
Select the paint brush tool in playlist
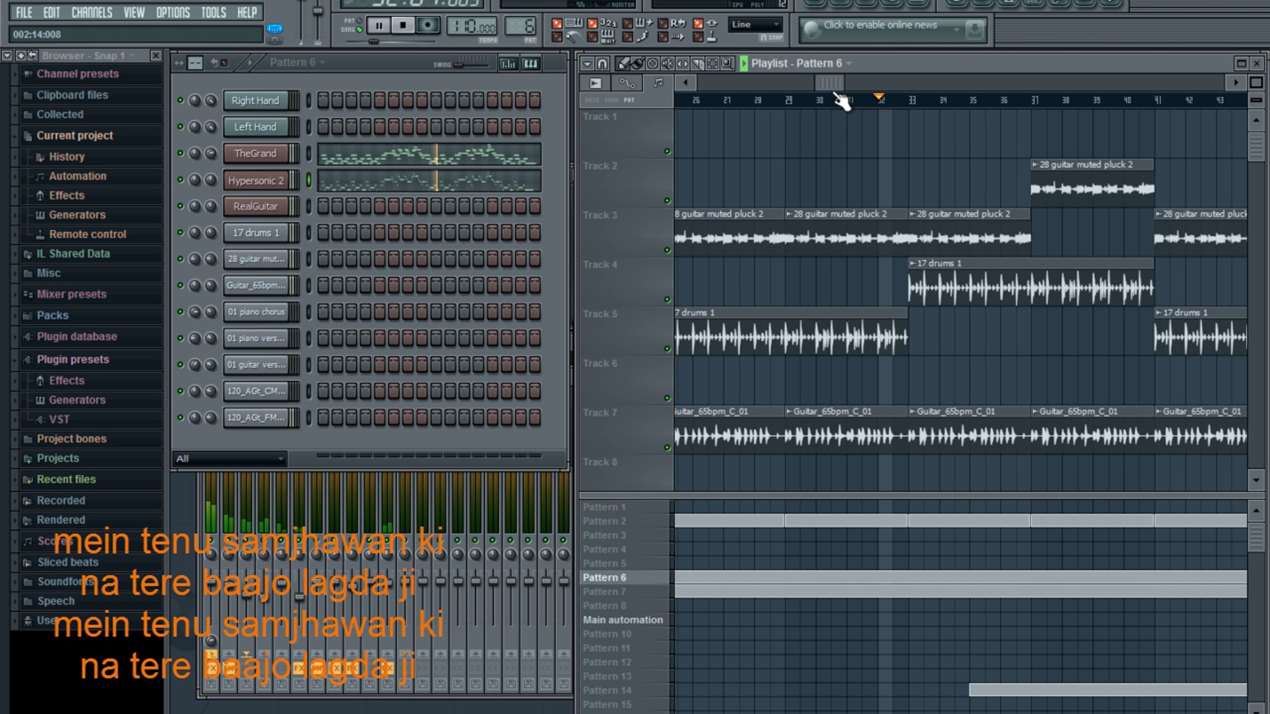coord(638,63)
